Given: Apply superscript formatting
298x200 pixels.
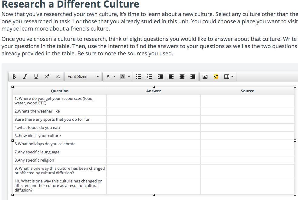Looking at the screenshot, I should pyautogui.click(x=47, y=77).
